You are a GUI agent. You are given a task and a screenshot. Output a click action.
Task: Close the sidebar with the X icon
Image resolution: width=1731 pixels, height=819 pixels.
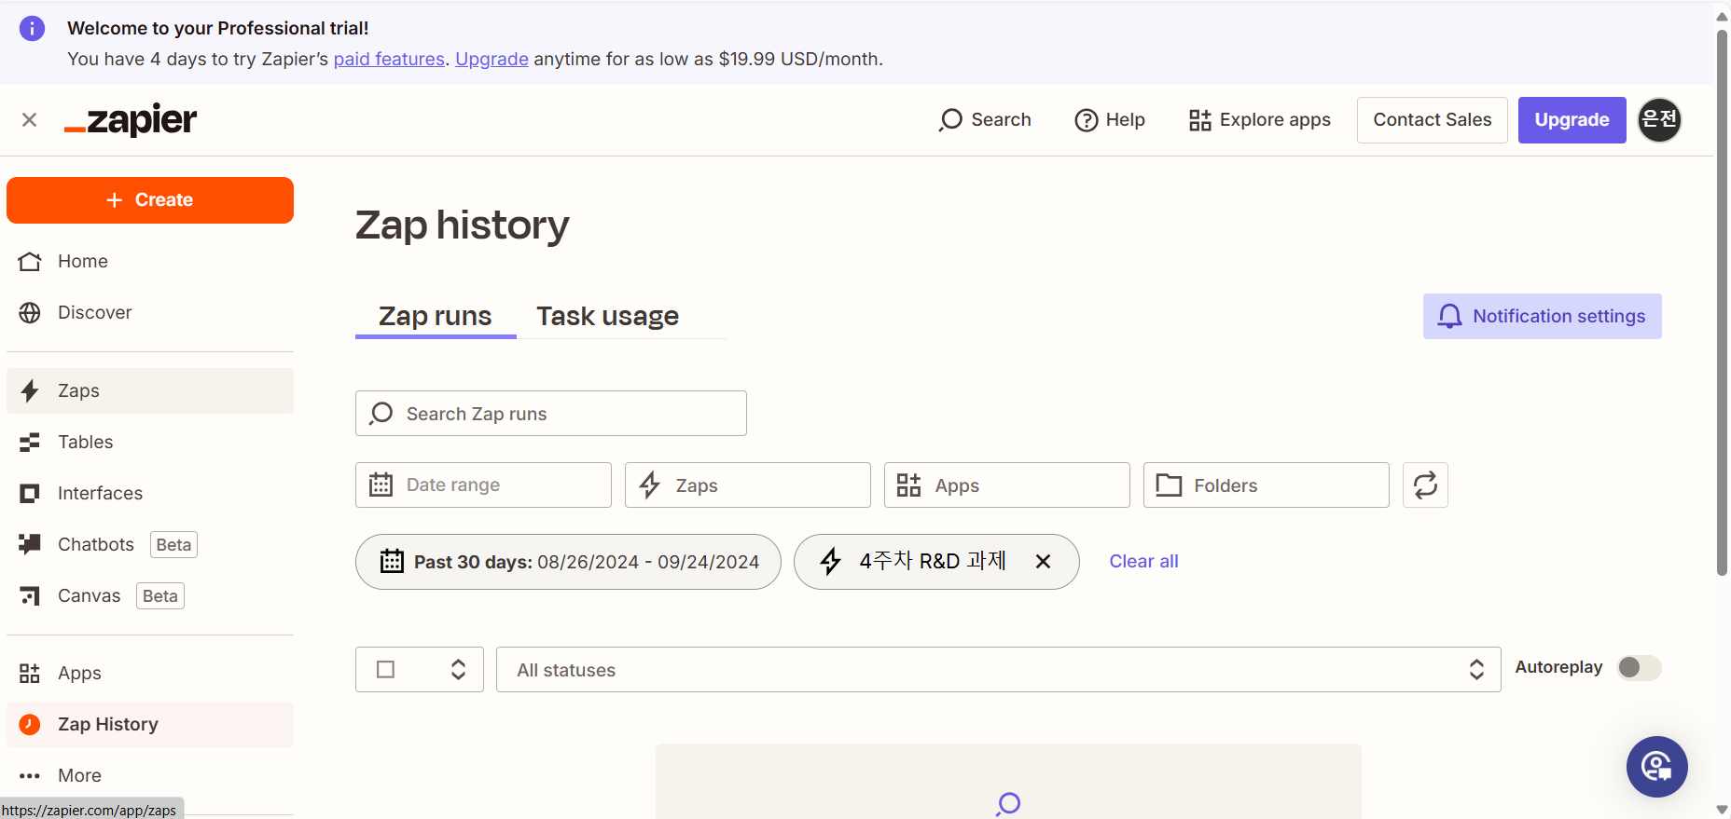[x=30, y=120]
